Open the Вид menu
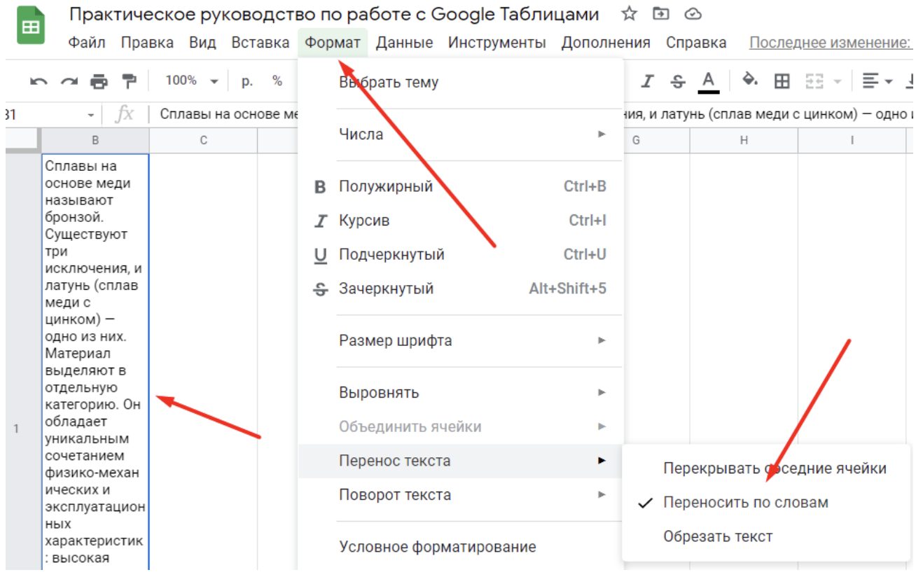The height and width of the screenshot is (577, 923). pos(202,43)
